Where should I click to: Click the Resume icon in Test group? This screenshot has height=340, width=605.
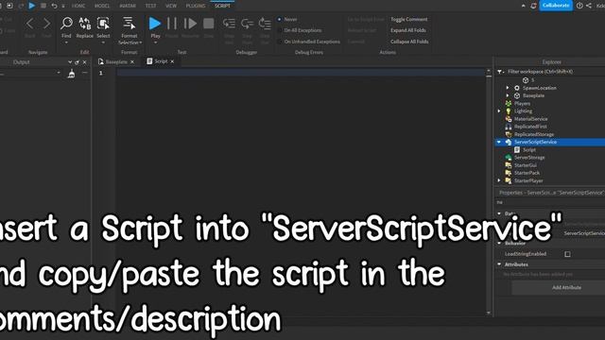pos(190,24)
